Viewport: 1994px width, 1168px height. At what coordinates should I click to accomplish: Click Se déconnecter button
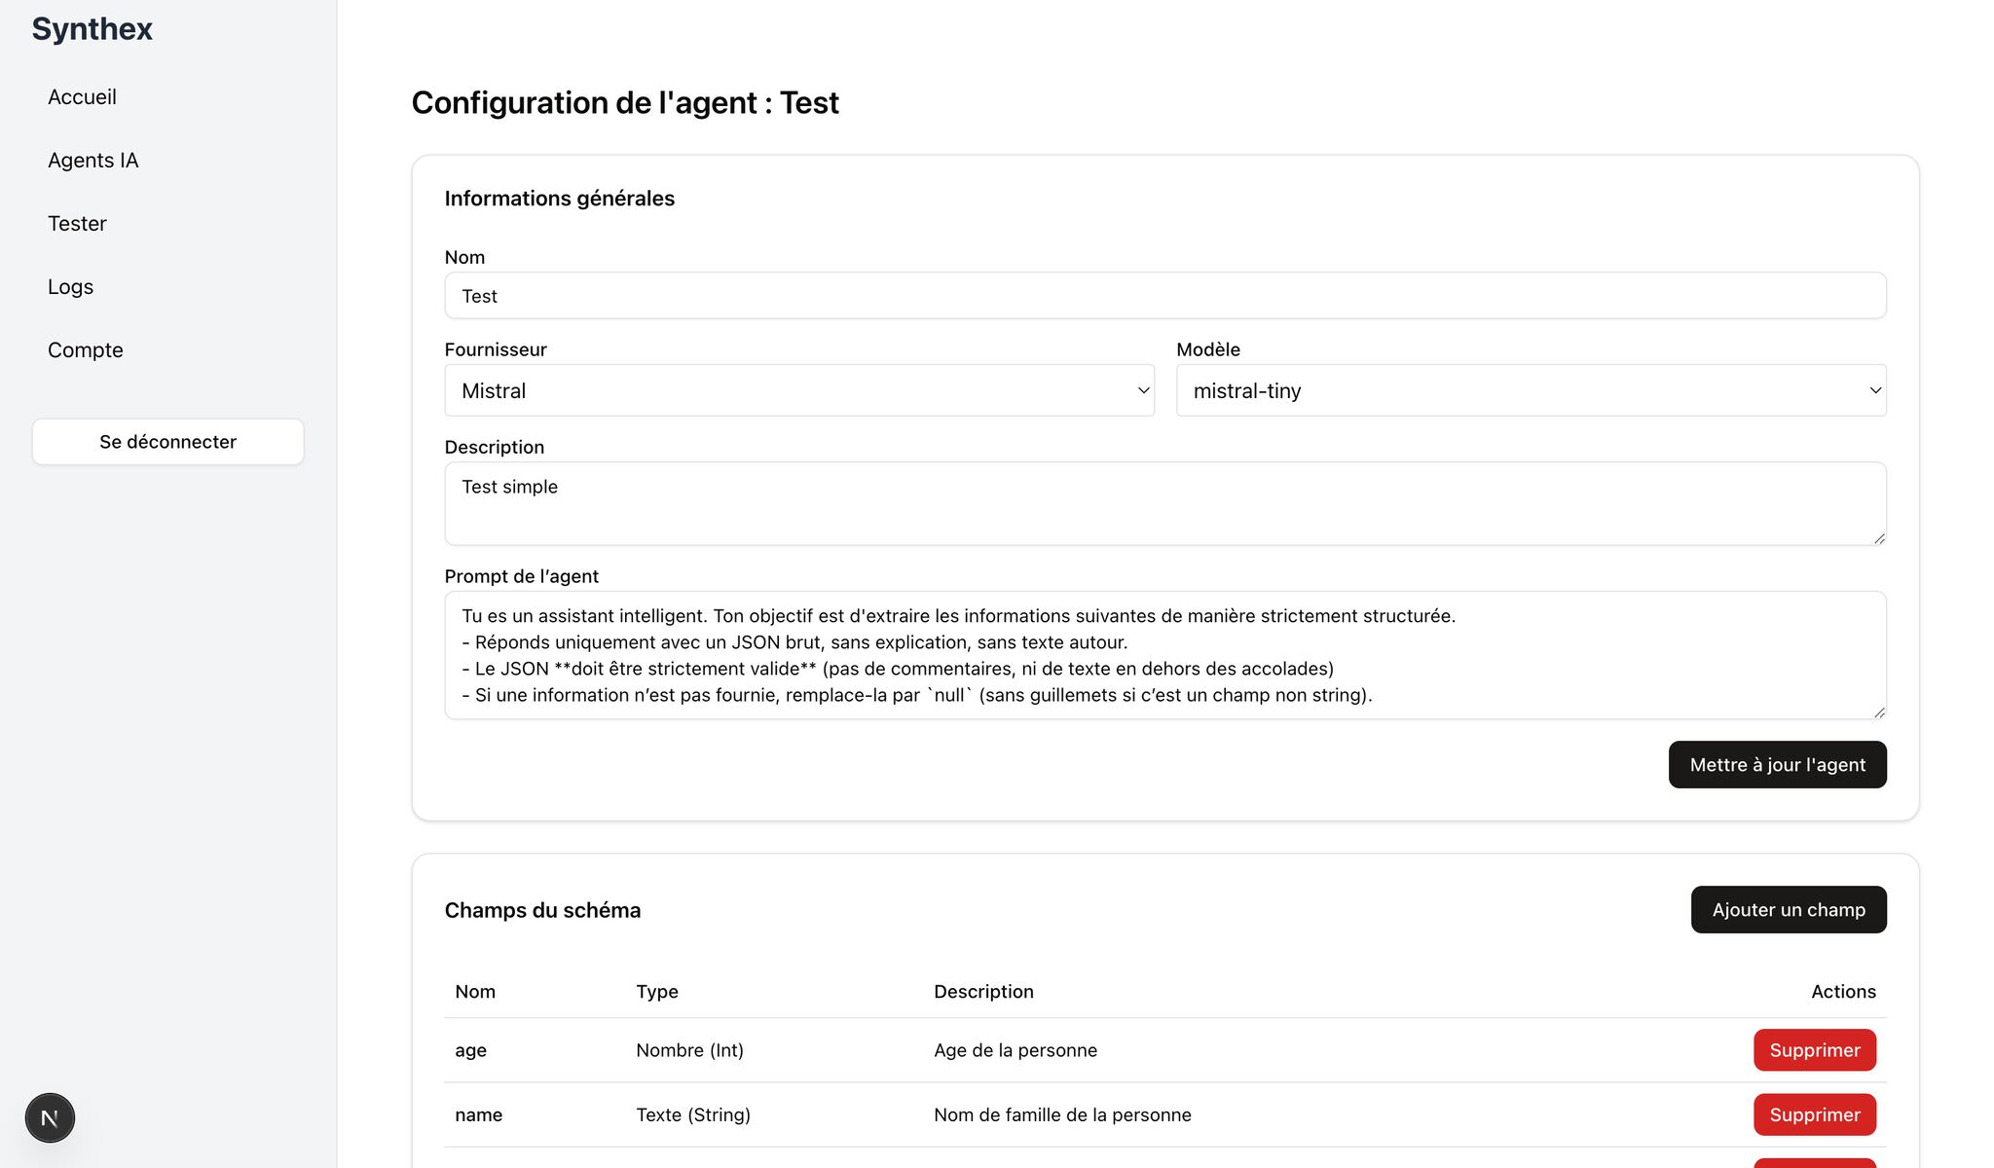167,442
